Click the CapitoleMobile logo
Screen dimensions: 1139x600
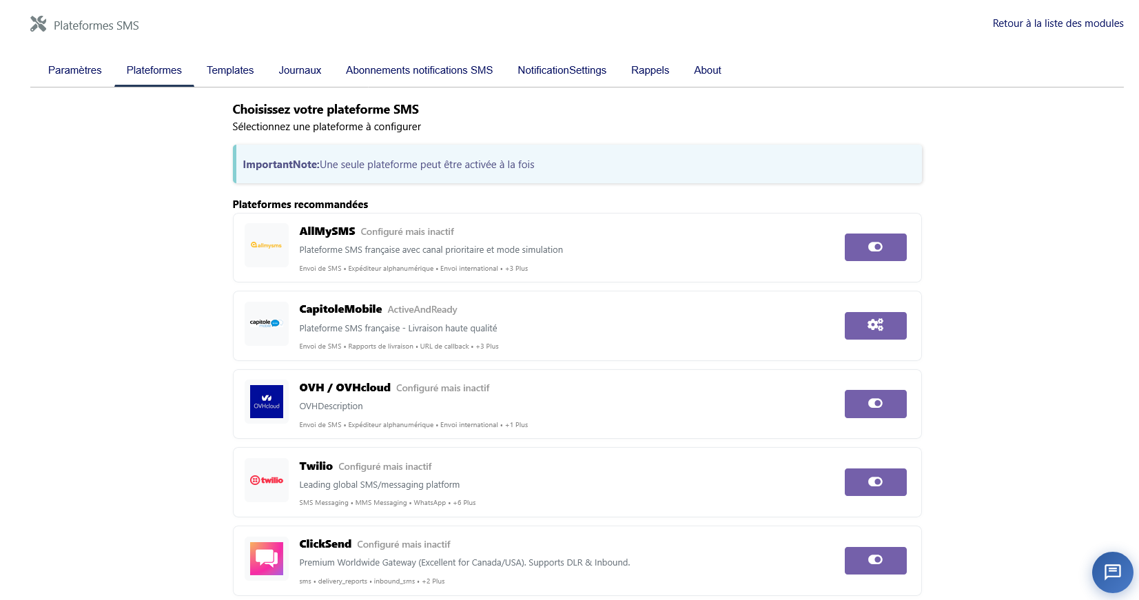266,323
